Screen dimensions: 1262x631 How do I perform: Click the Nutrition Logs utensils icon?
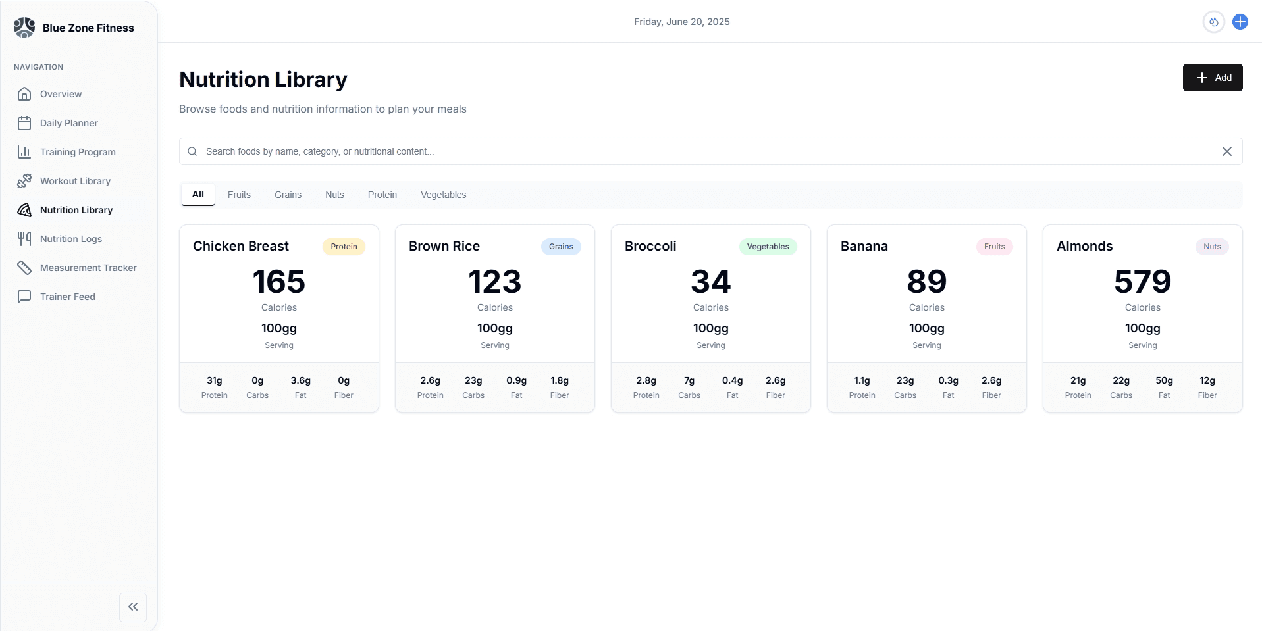click(24, 239)
